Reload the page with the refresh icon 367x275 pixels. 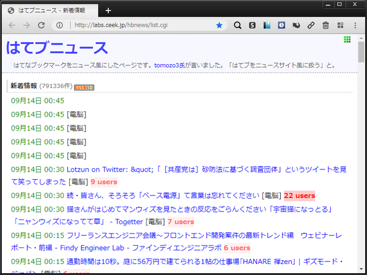tap(42, 25)
